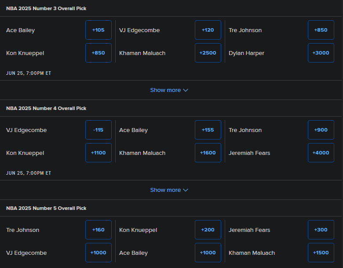The image size is (343, 268).
Task: Choose Khaman Maluach +2500 odds
Action: coord(208,53)
